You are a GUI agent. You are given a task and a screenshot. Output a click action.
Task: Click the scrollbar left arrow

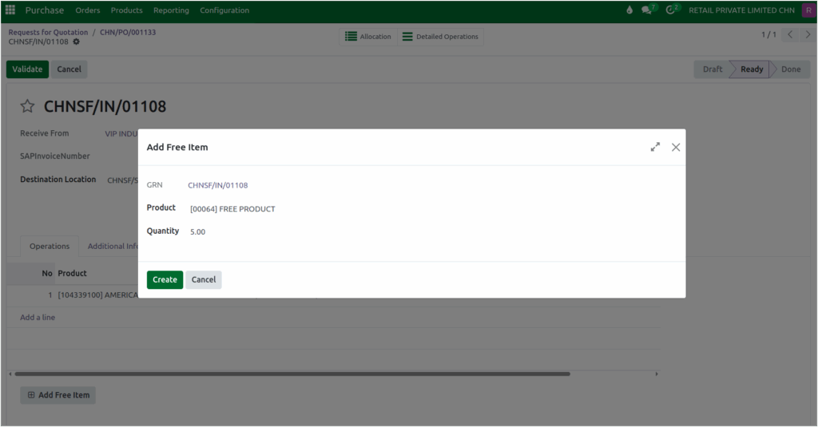tap(10, 374)
